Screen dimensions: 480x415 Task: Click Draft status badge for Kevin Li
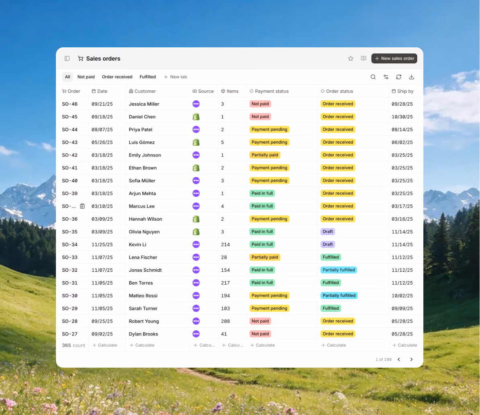click(x=328, y=244)
